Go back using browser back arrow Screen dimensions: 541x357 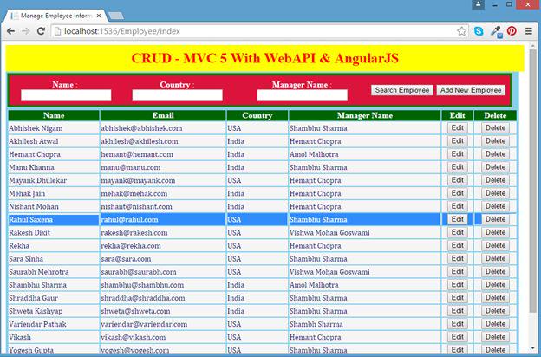(10, 31)
